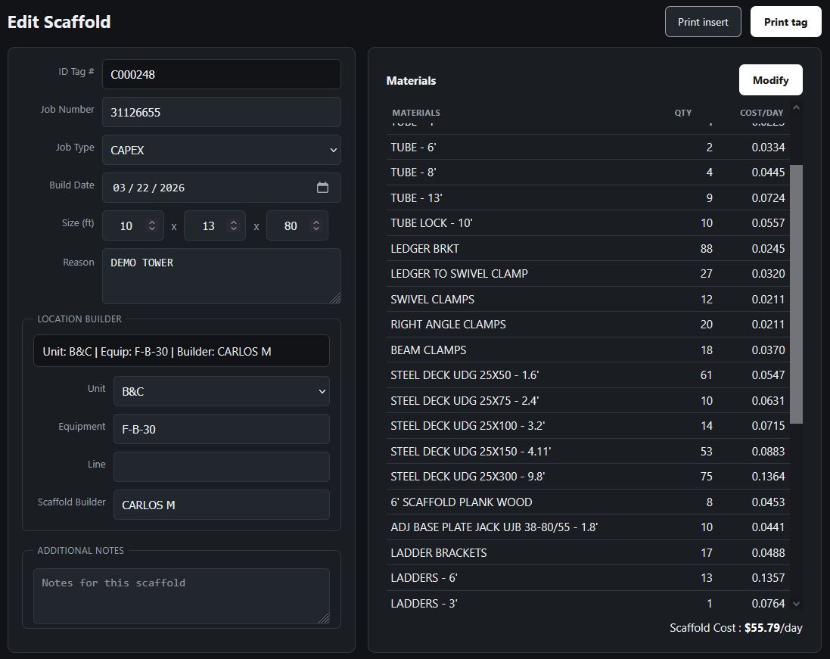Image resolution: width=830 pixels, height=659 pixels.
Task: Click the MATERIALS column header
Action: (416, 113)
